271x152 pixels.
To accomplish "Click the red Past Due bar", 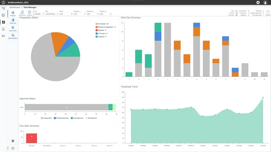I will [31, 138].
